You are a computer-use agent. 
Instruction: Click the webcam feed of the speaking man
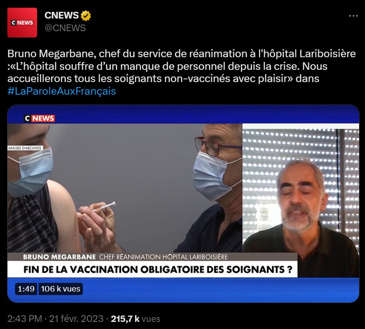click(301, 200)
